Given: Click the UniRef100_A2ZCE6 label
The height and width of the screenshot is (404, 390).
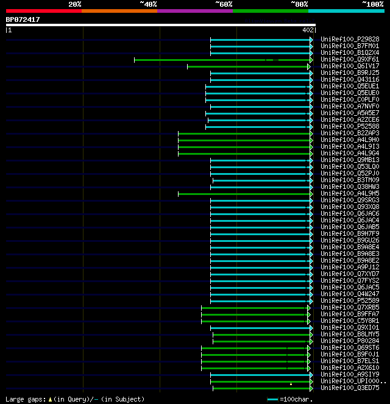Looking at the screenshot, I should [350, 119].
